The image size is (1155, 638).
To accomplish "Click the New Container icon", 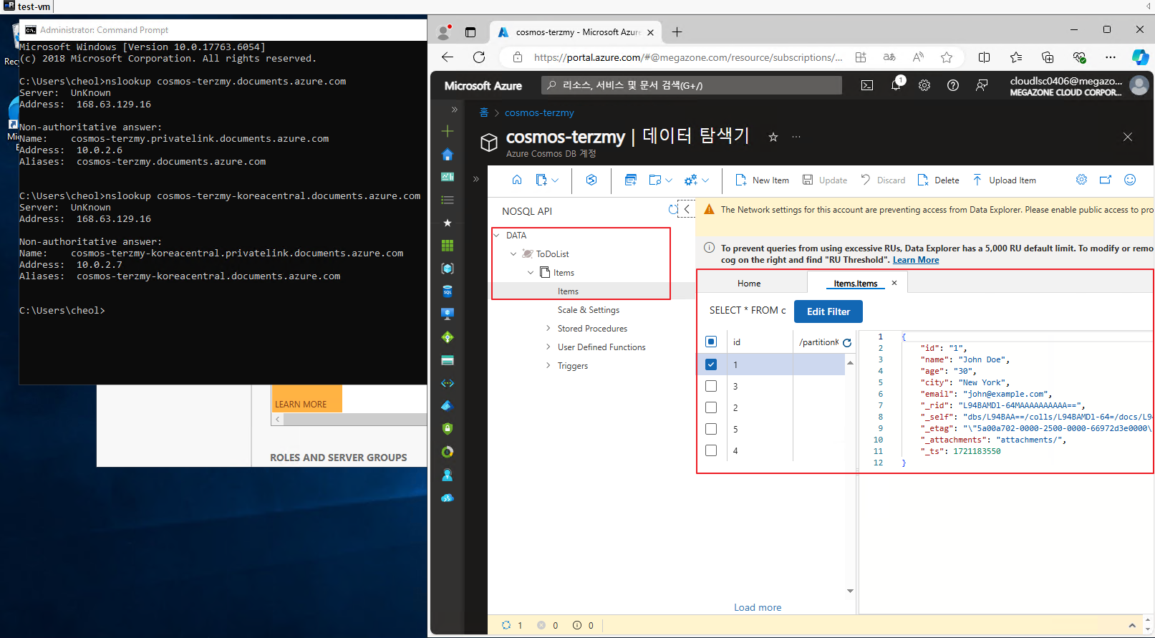I will (x=541, y=180).
